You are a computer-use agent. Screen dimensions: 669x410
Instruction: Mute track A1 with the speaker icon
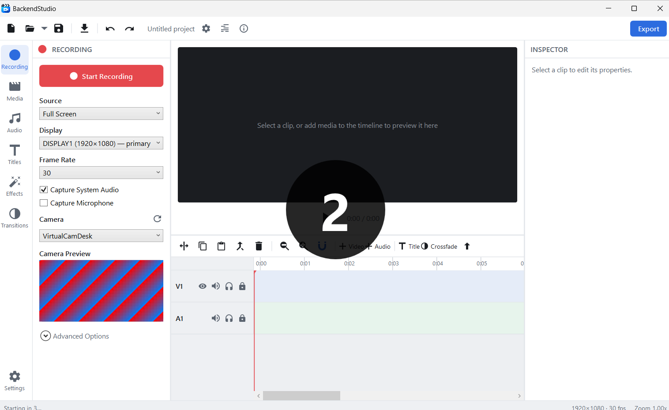tap(216, 318)
